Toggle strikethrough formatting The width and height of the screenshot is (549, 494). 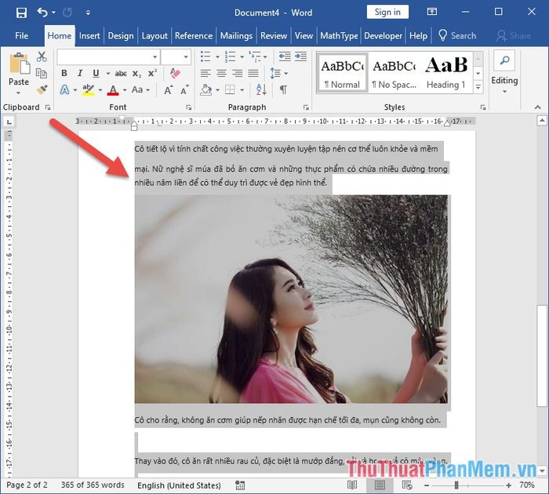point(121,74)
